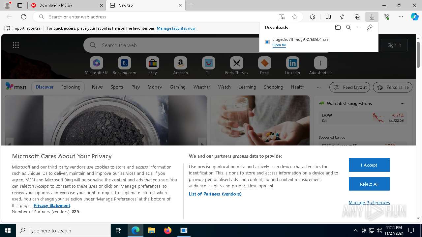
Task: Open Booking.com shortcut
Action: tap(125, 66)
